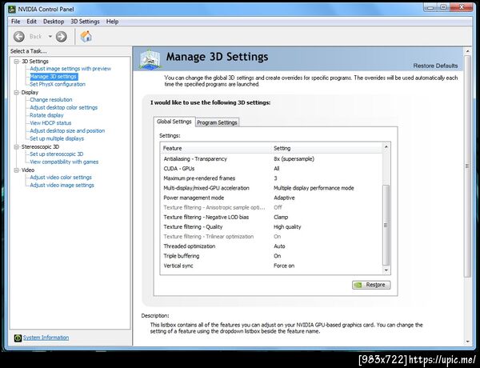Viewport: 480px width, 368px height.
Task: Select Maximum pre-rendered frames row
Action: [x=271, y=178]
